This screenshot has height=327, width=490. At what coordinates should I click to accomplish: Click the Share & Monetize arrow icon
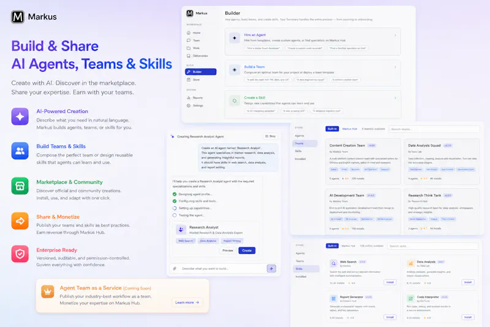click(20, 221)
